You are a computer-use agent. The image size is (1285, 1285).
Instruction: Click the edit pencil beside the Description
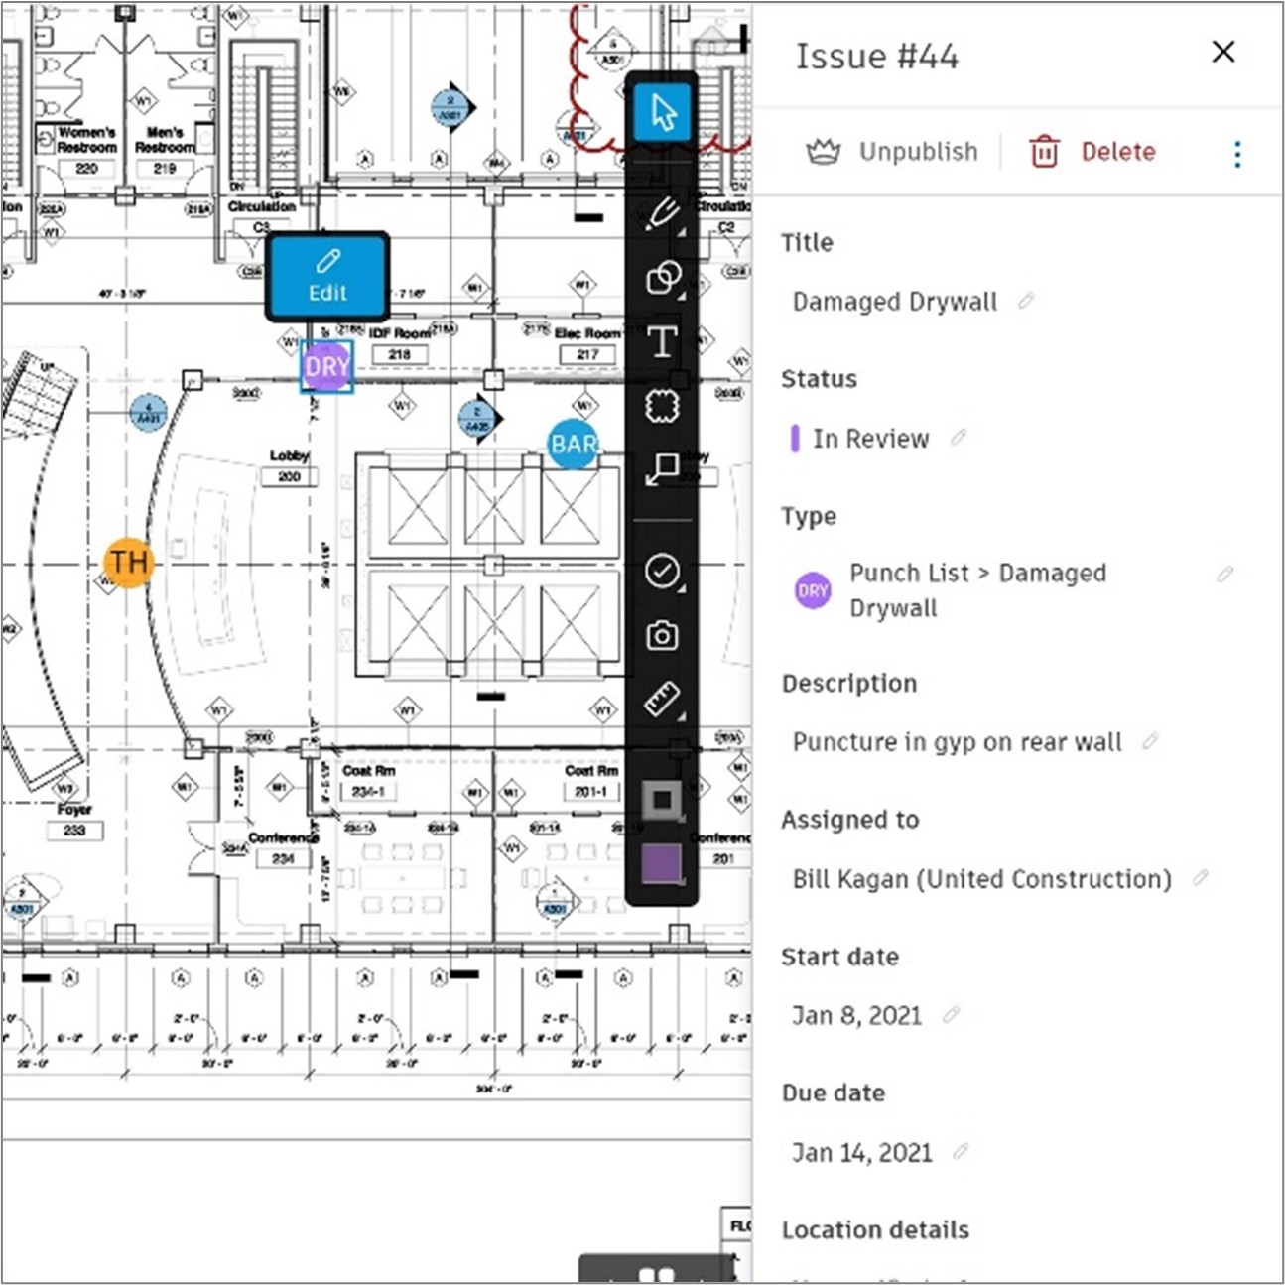[1152, 741]
